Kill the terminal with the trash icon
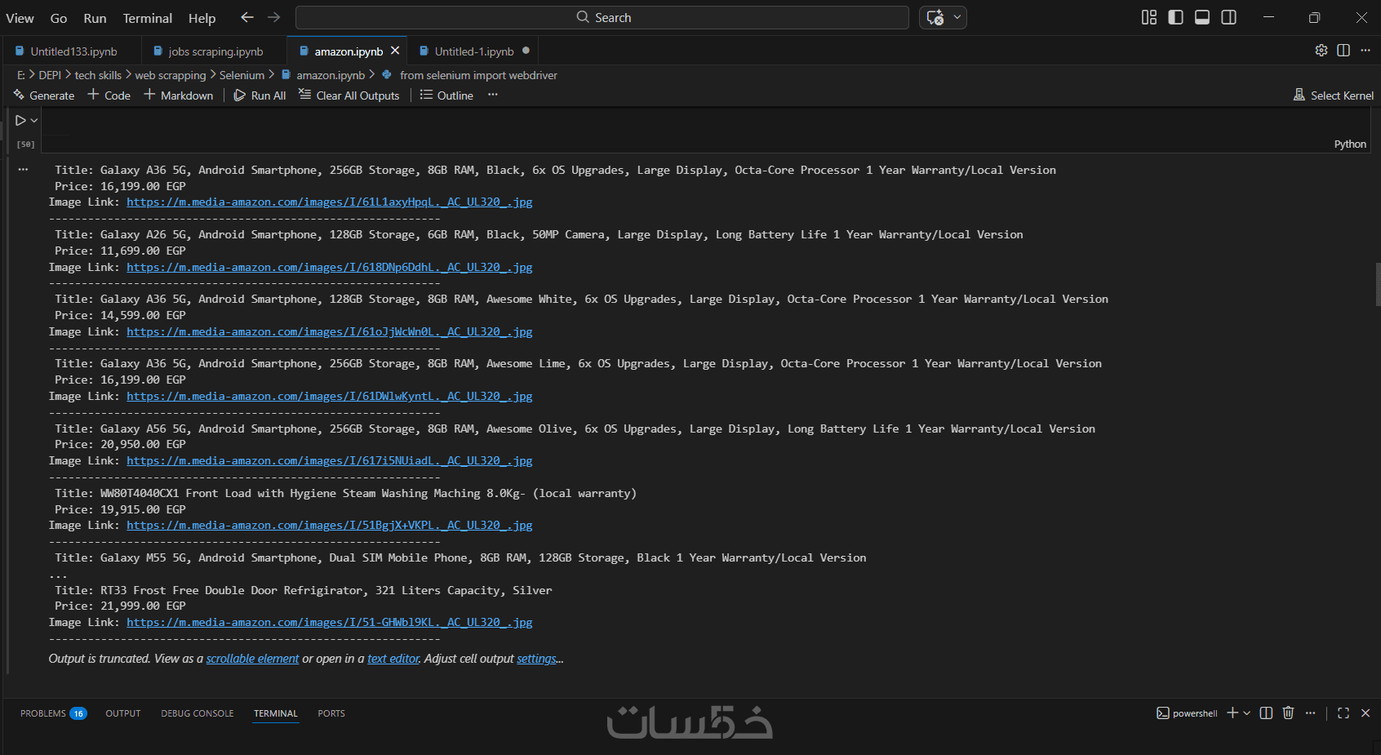This screenshot has width=1381, height=755. 1288,713
